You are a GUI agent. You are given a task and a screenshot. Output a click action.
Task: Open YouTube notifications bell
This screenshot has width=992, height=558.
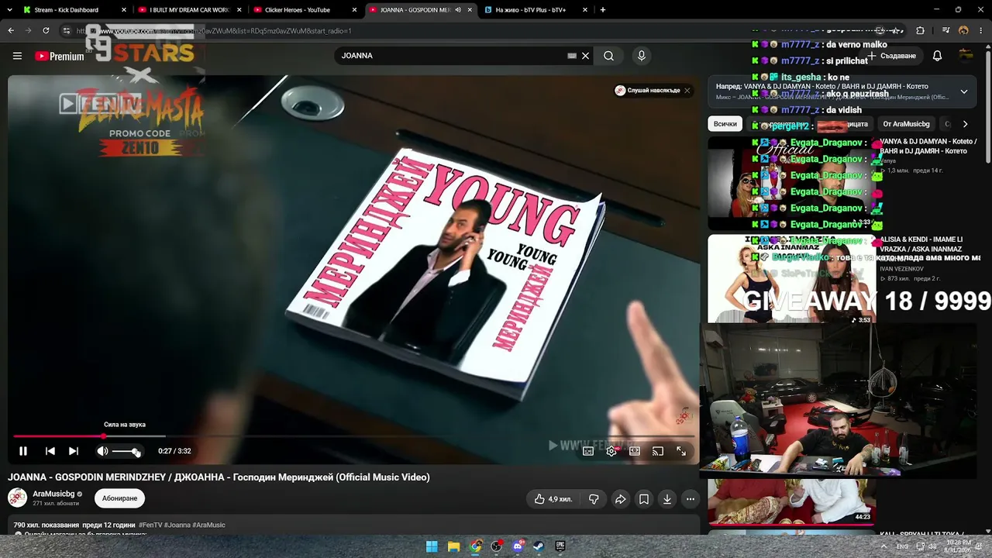(937, 56)
